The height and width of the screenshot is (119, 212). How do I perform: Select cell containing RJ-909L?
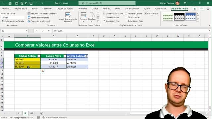53,59
